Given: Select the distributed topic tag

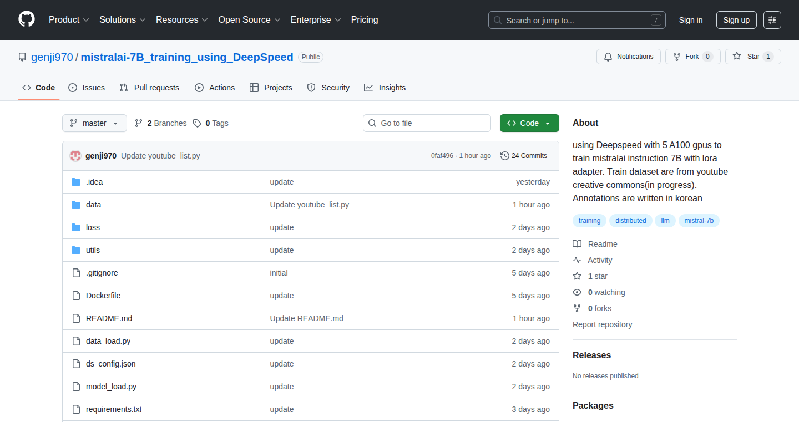Looking at the screenshot, I should click(x=631, y=221).
